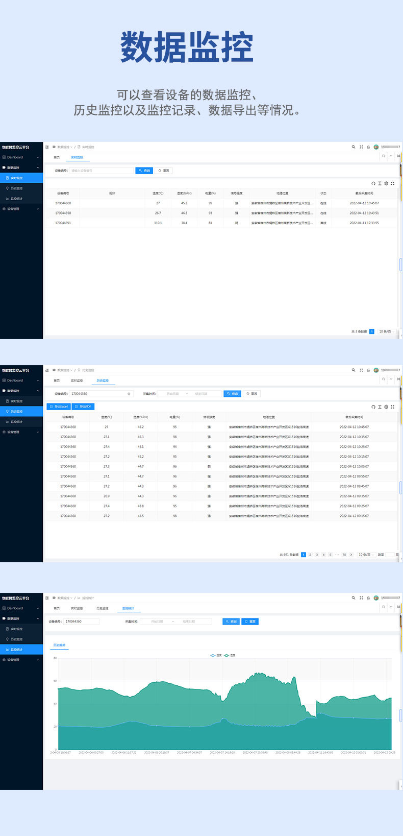Click lock icon in monitoring statistics screen header
The height and width of the screenshot is (836, 403).
(368, 598)
